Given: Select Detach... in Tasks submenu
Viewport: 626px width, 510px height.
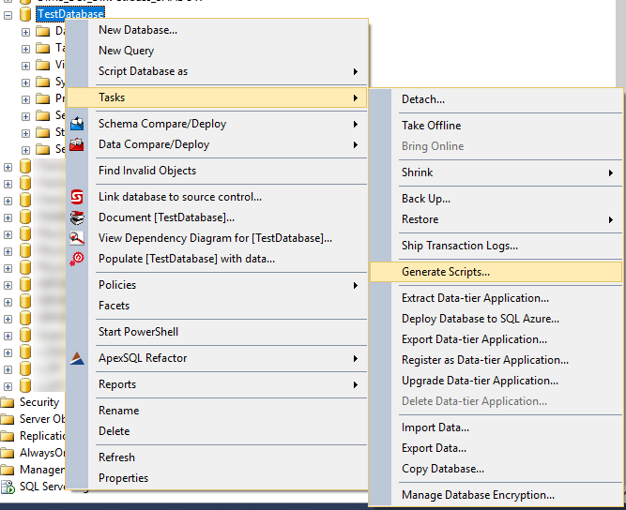Looking at the screenshot, I should tap(496, 99).
